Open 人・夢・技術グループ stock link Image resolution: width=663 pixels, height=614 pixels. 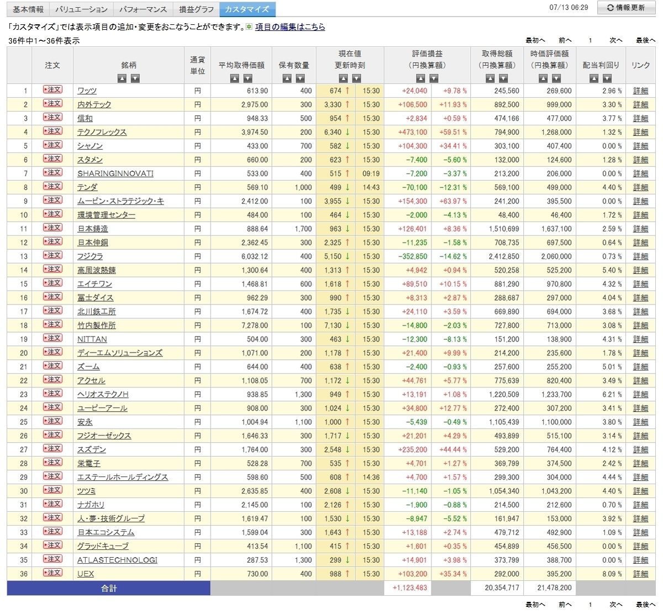(x=111, y=518)
